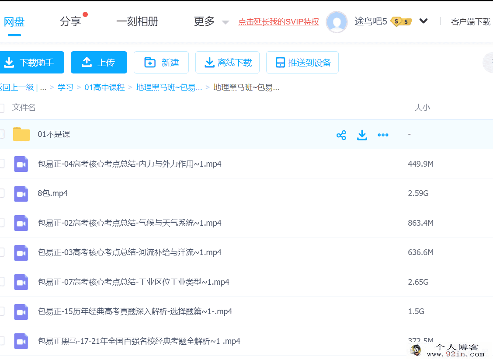Click video icon for 包易正黑马-17-21年 file
This screenshot has width=493, height=360.
pos(21,342)
